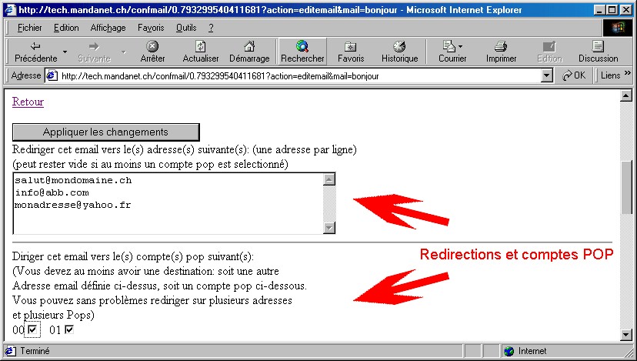Show browsing history via Historique icon
This screenshot has height=361, width=637.
click(x=399, y=47)
